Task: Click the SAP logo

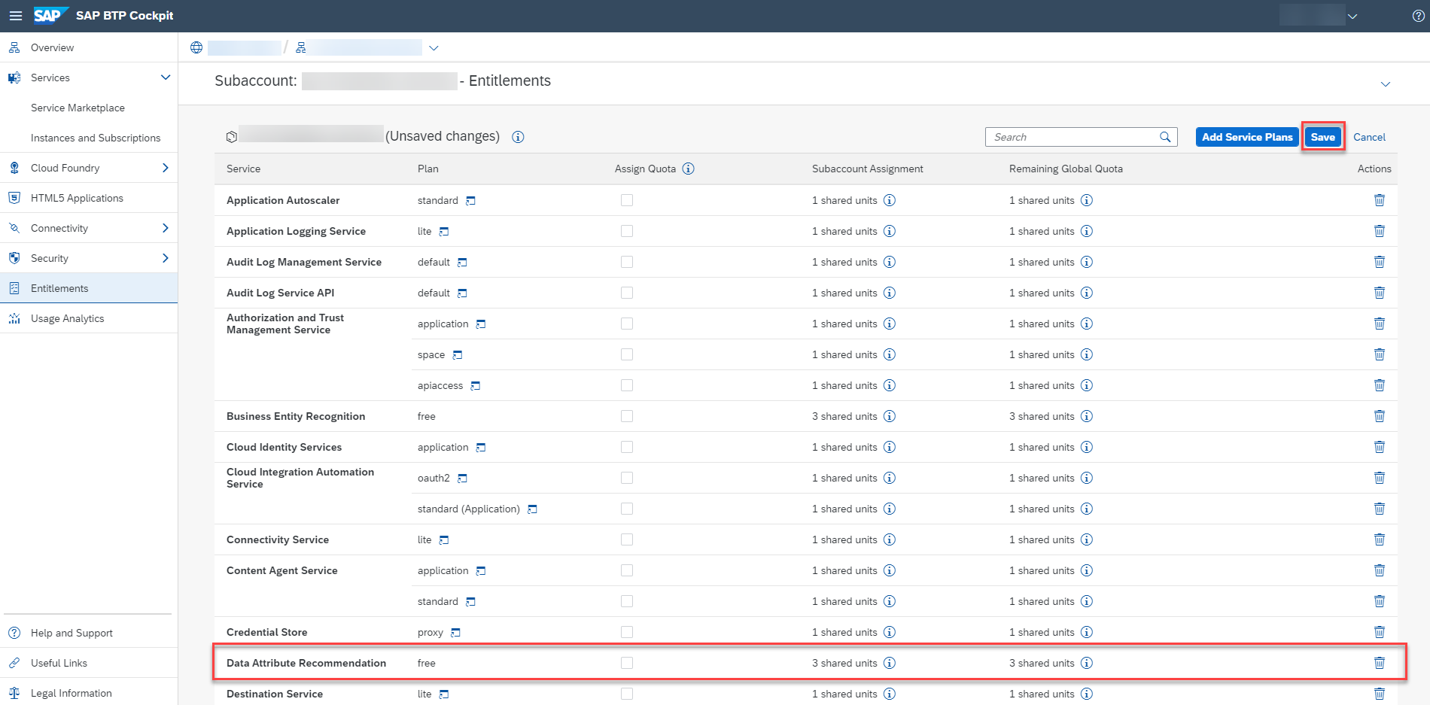Action: tap(50, 16)
